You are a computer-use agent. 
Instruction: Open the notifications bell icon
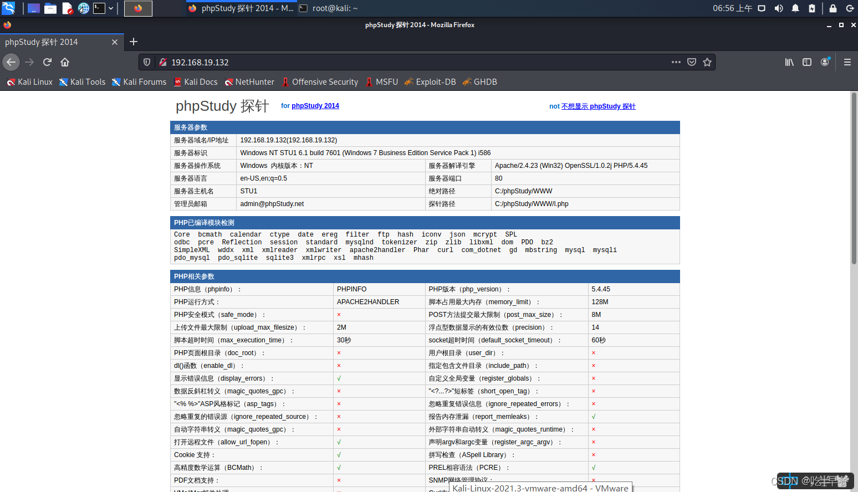(795, 8)
